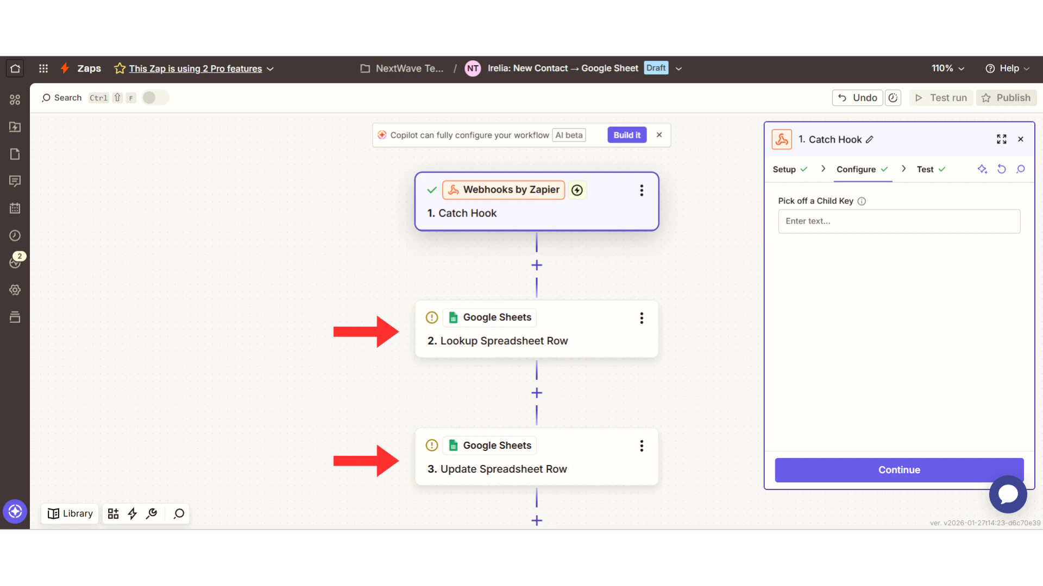Viewport: 1043px width, 586px height.
Task: Click the refresh icon in Catch Hook panel
Action: coord(1001,169)
